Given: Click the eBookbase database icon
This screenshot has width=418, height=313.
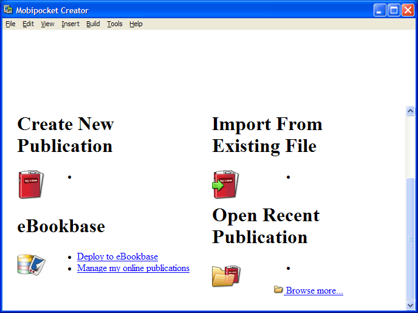Looking at the screenshot, I should (32, 264).
